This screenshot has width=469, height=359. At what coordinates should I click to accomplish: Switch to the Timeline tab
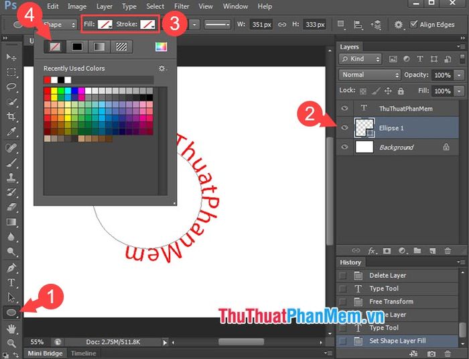[84, 354]
